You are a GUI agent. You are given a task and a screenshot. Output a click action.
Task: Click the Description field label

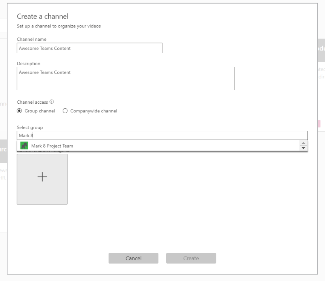(29, 63)
